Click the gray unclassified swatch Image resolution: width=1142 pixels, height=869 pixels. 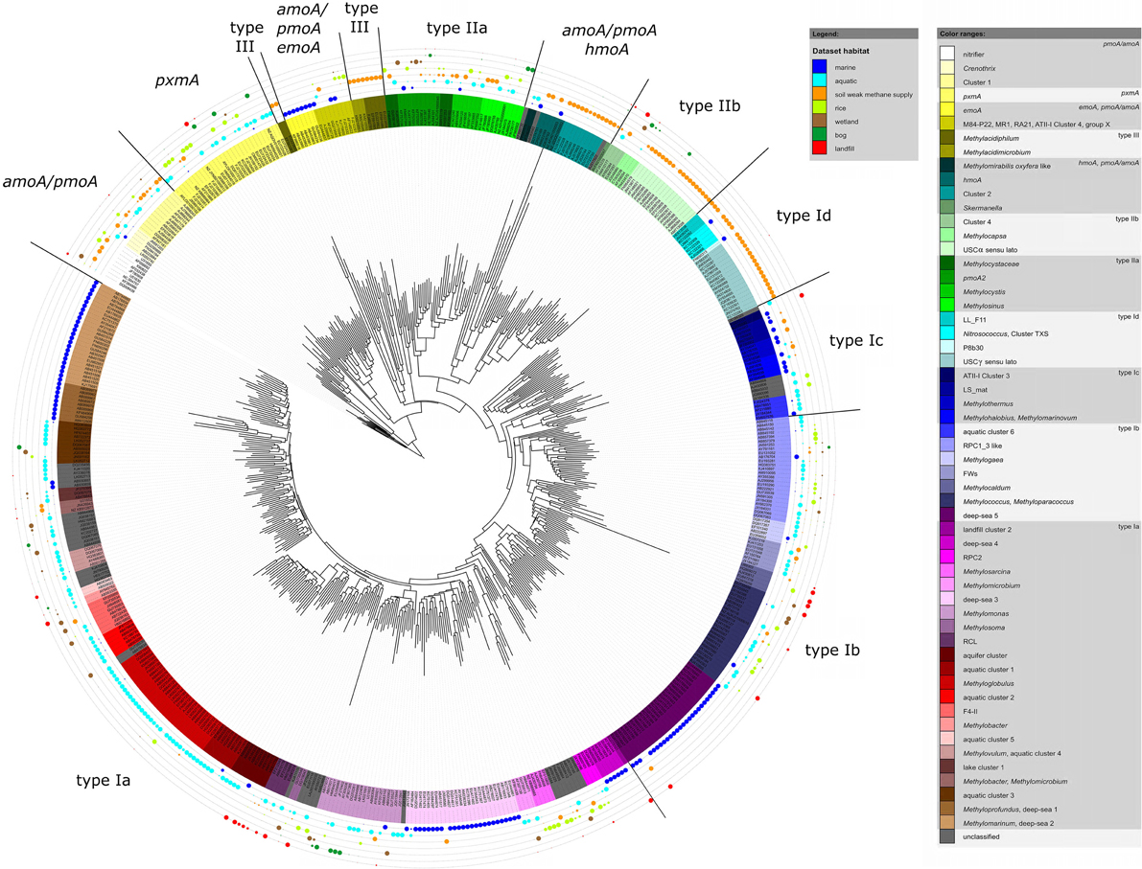tap(946, 837)
